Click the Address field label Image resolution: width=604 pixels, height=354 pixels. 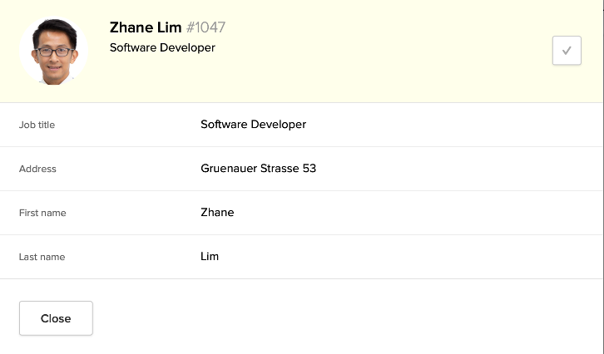[37, 169]
